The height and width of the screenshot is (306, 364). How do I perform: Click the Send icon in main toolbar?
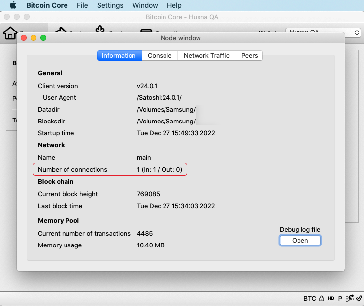(61, 30)
